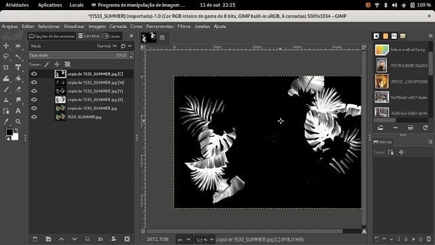Select the Paintbrush tool
This screenshot has height=245, width=435.
[6, 89]
